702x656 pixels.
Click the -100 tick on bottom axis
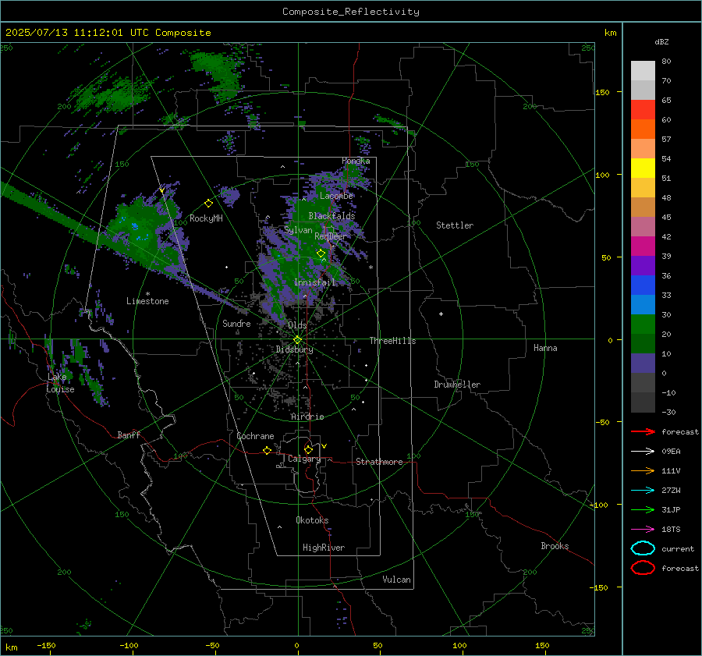[129, 646]
